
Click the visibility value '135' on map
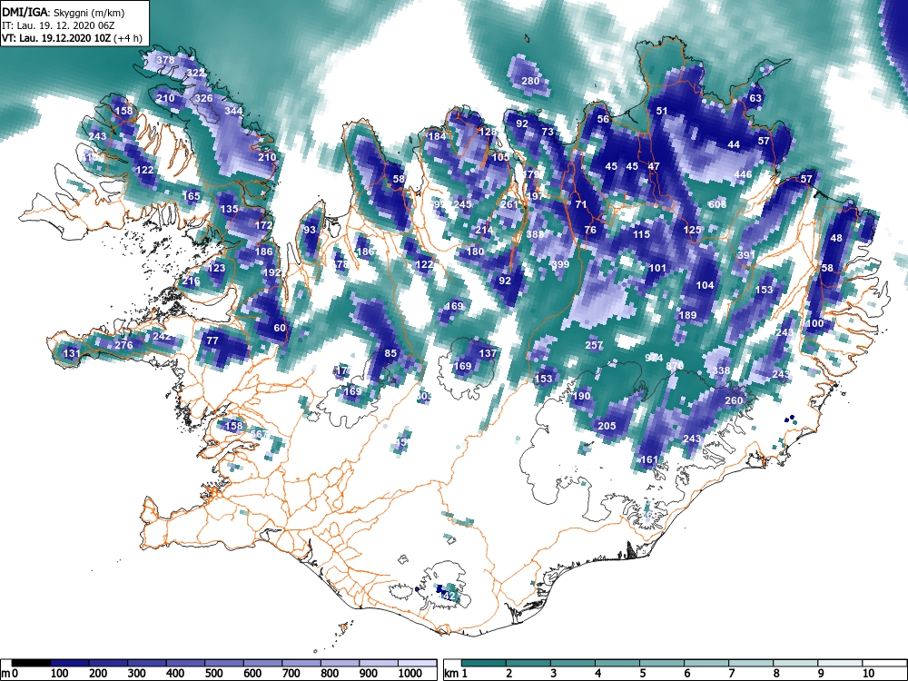[x=230, y=209]
